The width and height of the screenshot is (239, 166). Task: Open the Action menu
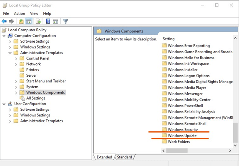pos(20,13)
